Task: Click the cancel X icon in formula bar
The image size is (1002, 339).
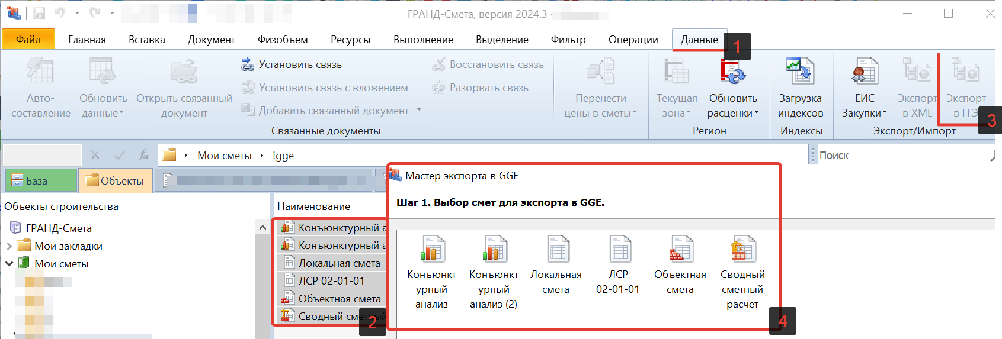Action: pos(95,155)
